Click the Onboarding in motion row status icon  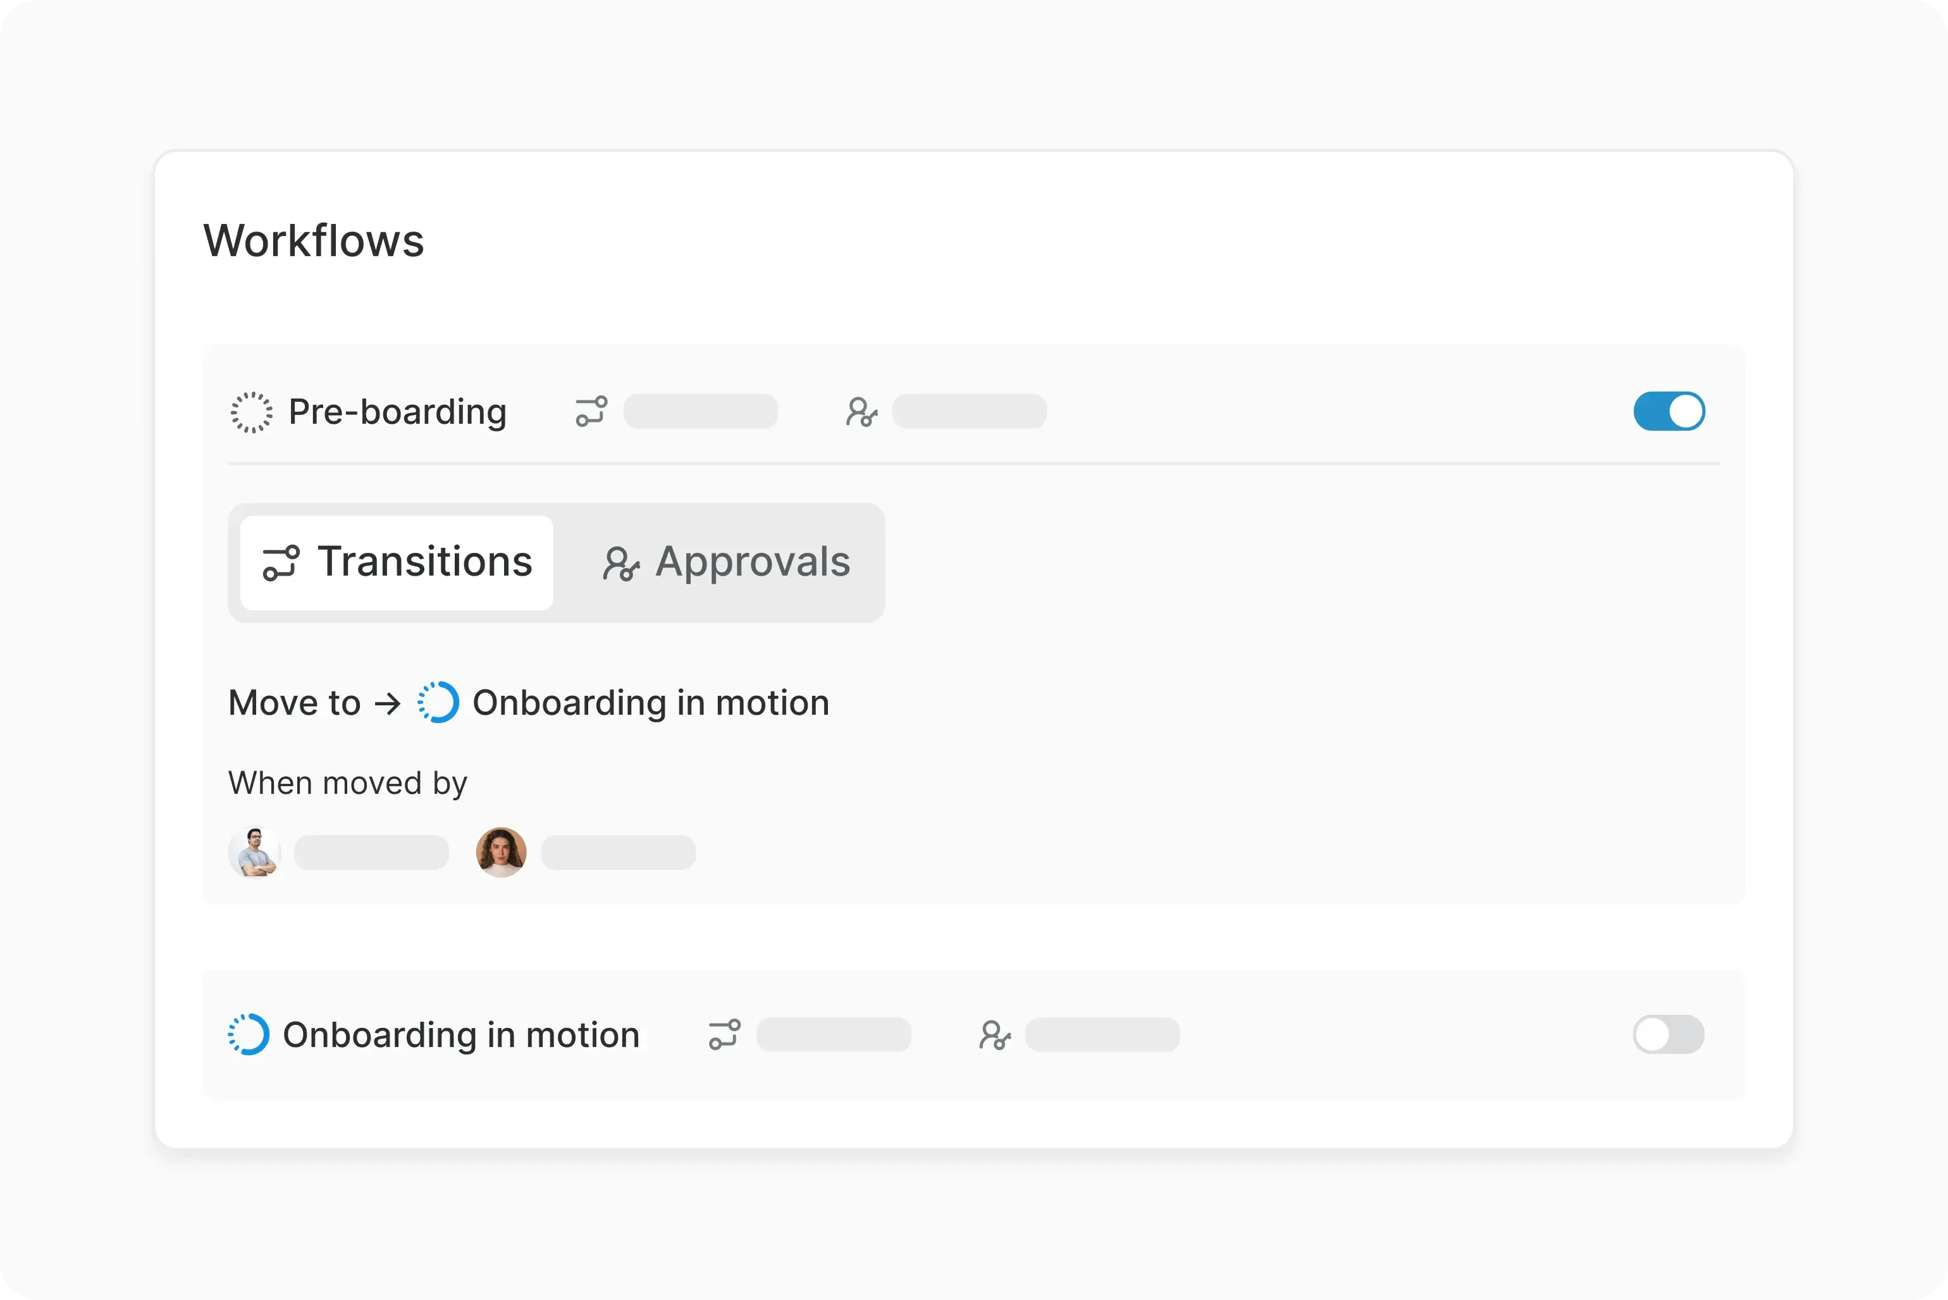pos(249,1034)
